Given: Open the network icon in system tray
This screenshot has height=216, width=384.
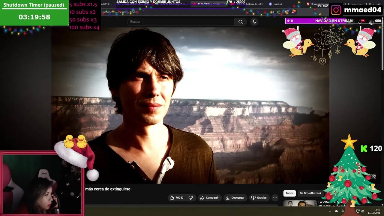Looking at the screenshot, I should pos(358,211).
